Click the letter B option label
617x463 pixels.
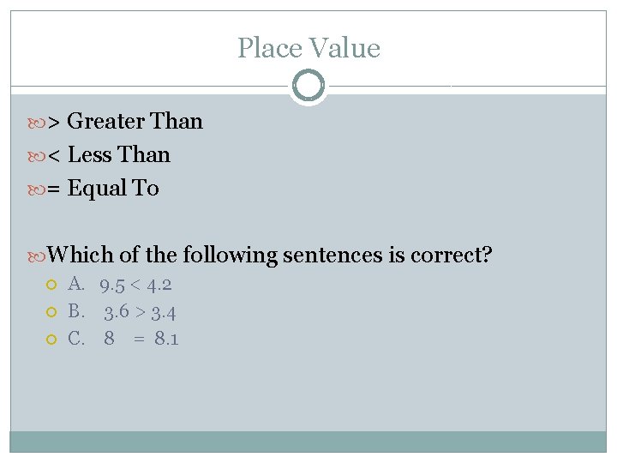(x=76, y=311)
